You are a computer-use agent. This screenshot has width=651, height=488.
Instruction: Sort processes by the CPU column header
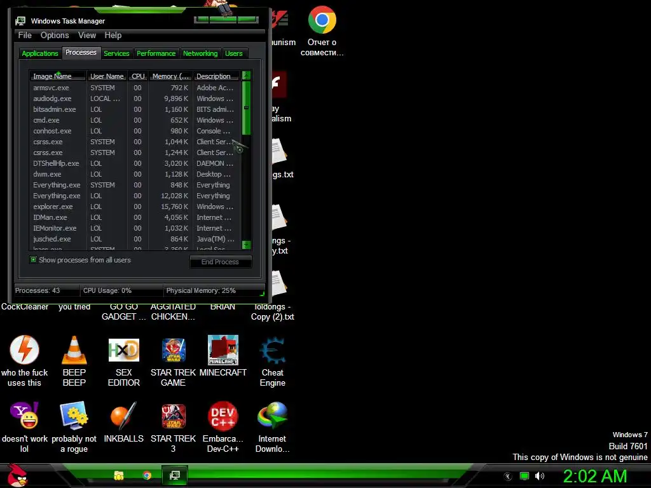(x=138, y=76)
